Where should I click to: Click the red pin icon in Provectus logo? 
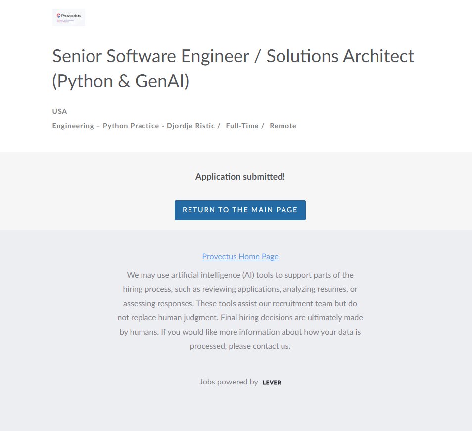tap(59, 16)
